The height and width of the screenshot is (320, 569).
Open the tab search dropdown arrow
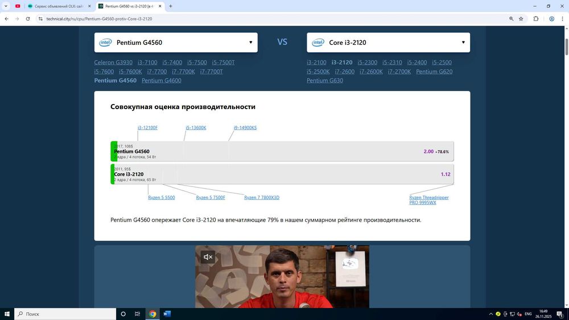click(6, 6)
